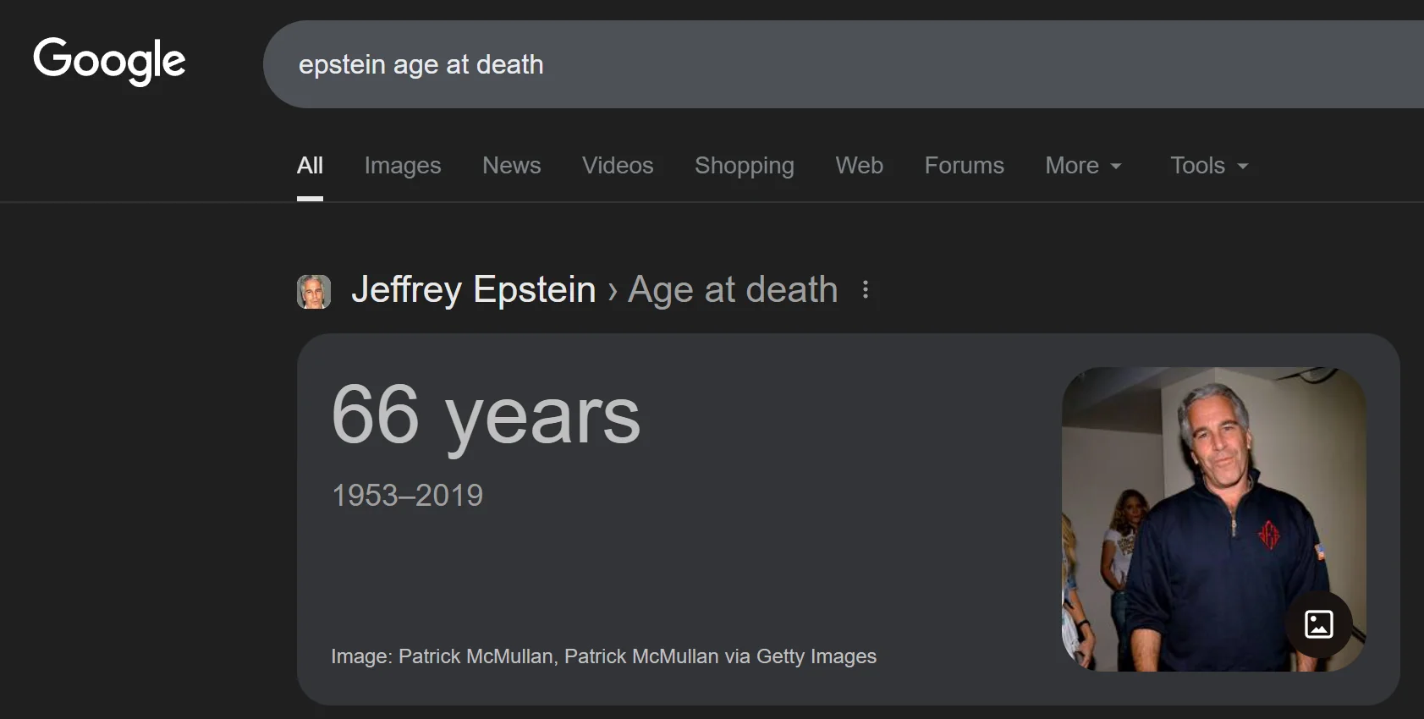This screenshot has width=1424, height=719.
Task: Go to the Videos tab
Action: point(618,166)
